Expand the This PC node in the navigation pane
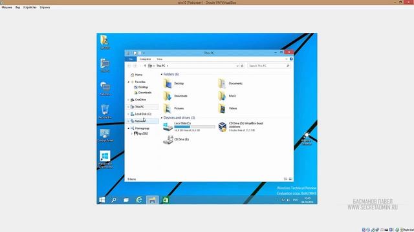414x232 pixels. 129,107
